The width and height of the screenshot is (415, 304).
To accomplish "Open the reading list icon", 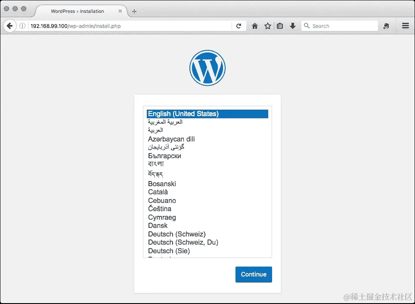I will (x=280, y=25).
